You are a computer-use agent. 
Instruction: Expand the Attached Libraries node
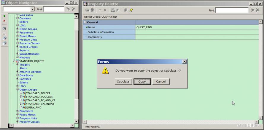18,72
